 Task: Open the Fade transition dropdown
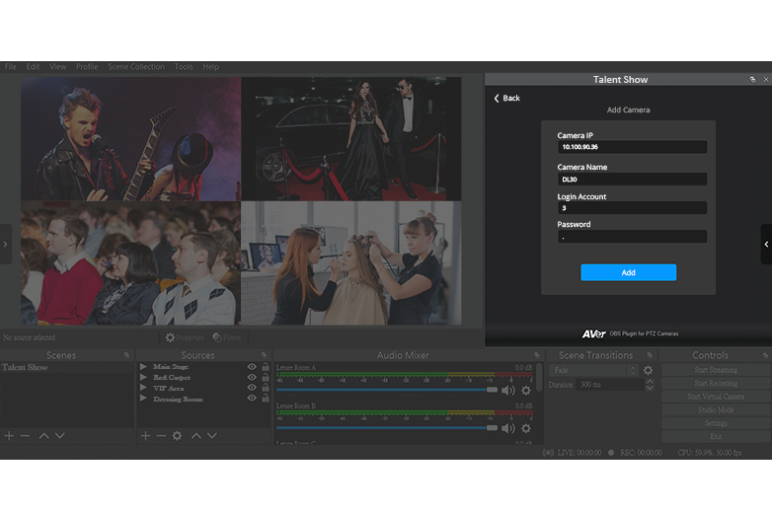click(594, 370)
